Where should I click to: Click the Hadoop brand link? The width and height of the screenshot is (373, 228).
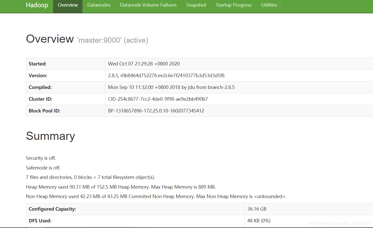click(x=37, y=5)
